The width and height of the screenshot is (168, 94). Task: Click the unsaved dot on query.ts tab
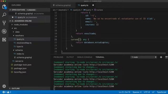point(93,5)
